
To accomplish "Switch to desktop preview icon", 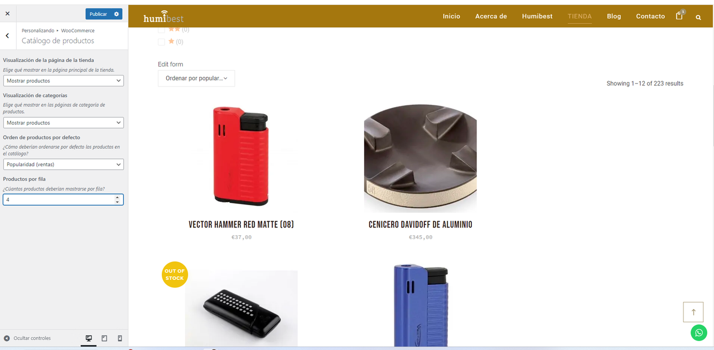I will (x=89, y=338).
